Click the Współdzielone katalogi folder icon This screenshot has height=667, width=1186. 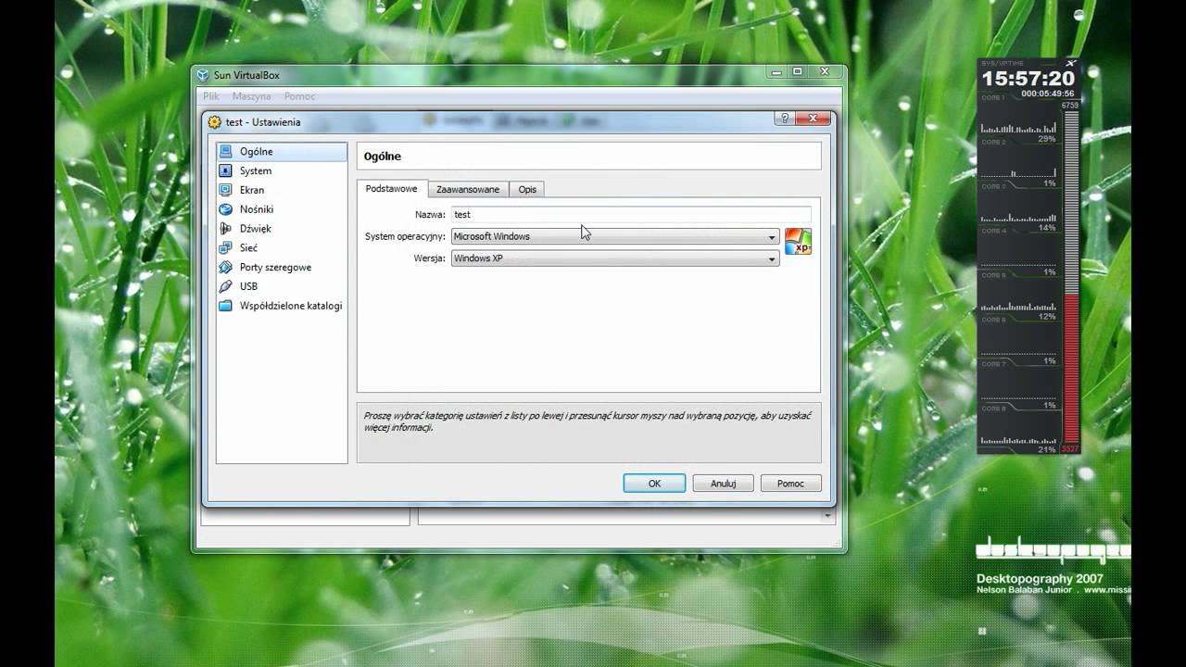click(x=225, y=306)
